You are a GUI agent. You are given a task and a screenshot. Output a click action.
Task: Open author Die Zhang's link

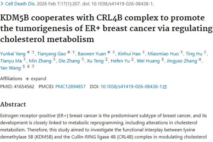coord(70,61)
